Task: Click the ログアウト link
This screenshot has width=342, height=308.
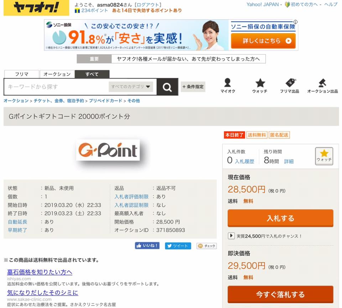Action: click(x=148, y=5)
